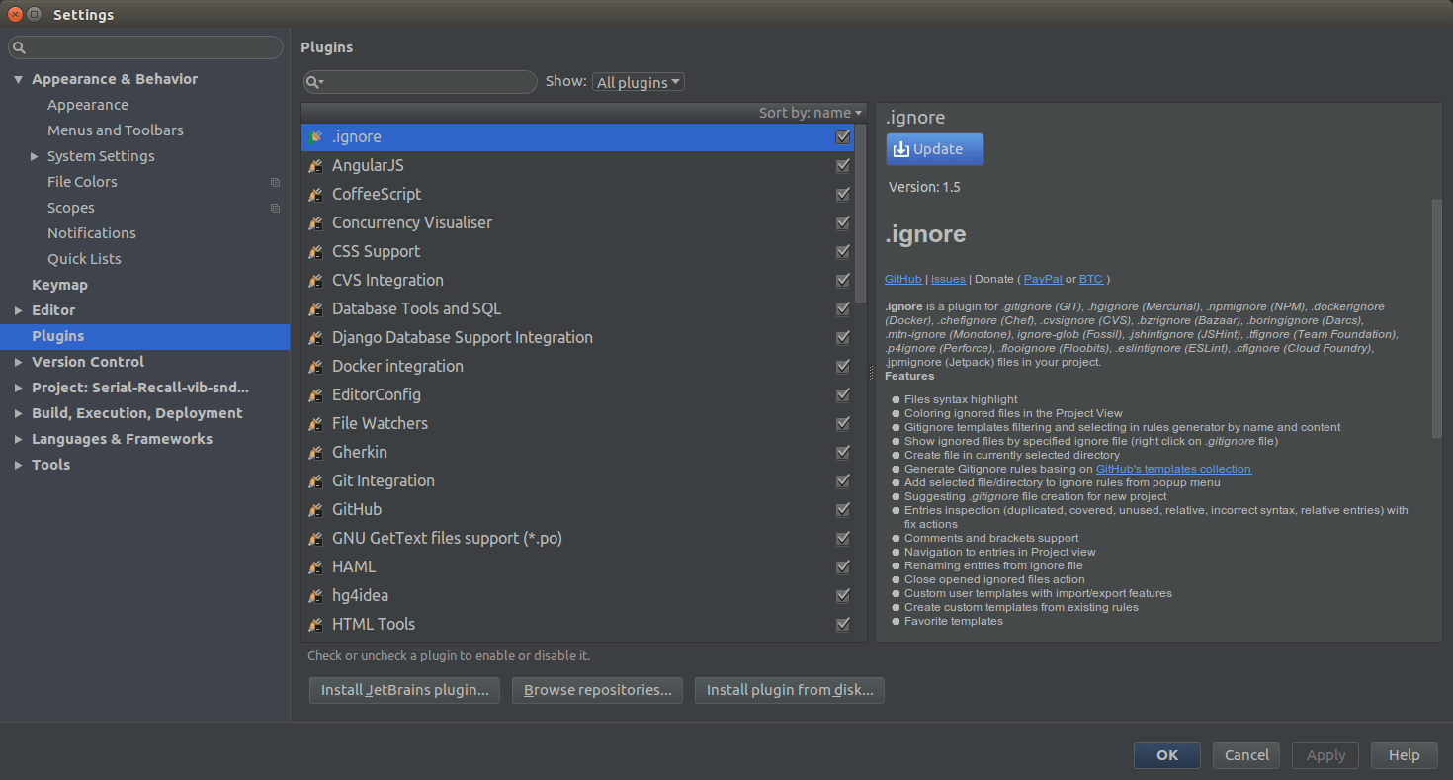The height and width of the screenshot is (780, 1453).
Task: Click Install plugin from disk button
Action: click(x=790, y=690)
